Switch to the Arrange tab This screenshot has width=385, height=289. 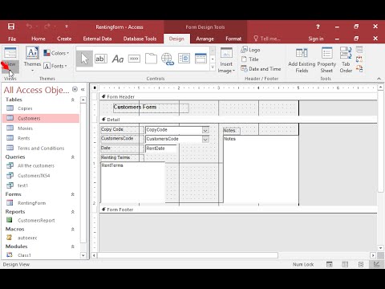click(205, 39)
